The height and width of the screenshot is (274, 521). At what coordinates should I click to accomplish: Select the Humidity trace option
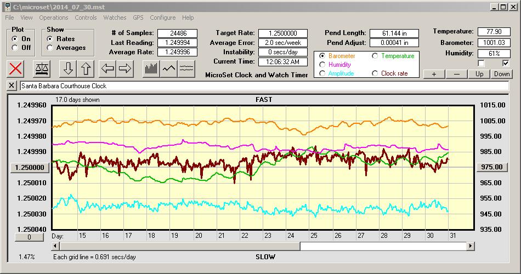(x=322, y=65)
